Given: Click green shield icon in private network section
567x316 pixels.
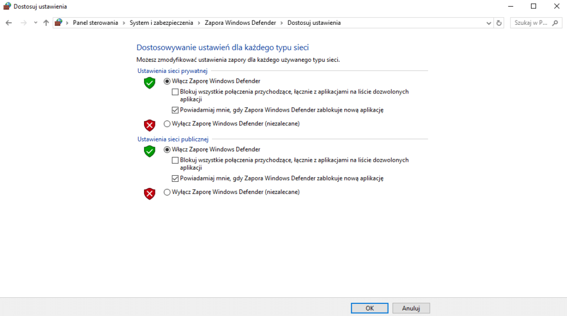Looking at the screenshot, I should (150, 83).
